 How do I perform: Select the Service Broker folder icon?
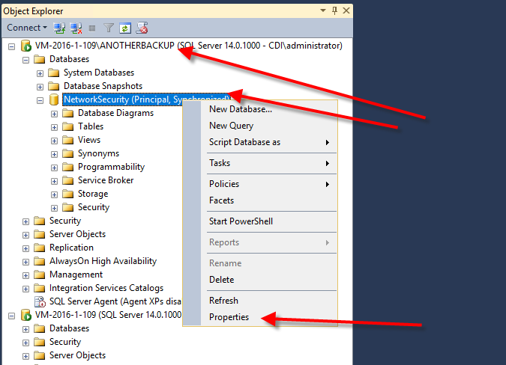[67, 180]
